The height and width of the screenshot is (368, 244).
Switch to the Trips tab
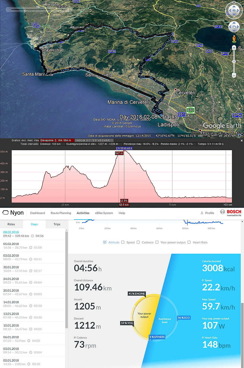57,224
